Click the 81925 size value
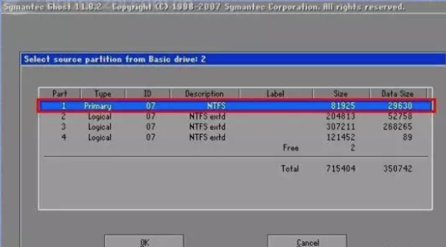The height and width of the screenshot is (247, 446). click(x=343, y=106)
